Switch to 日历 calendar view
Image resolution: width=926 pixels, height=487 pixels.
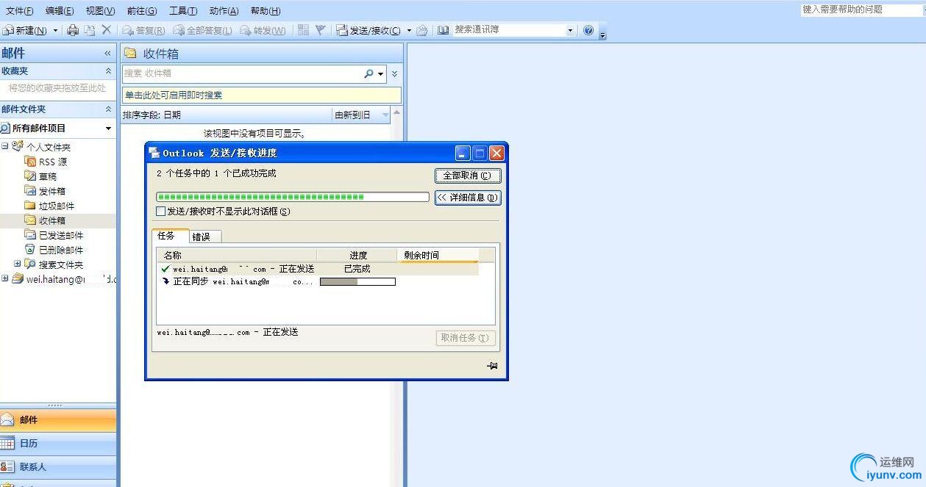coord(58,444)
